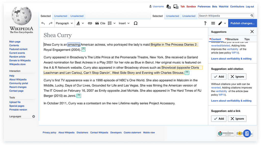Open the Languages settings gear
This screenshot has height=146, width=261.
pos(34,116)
